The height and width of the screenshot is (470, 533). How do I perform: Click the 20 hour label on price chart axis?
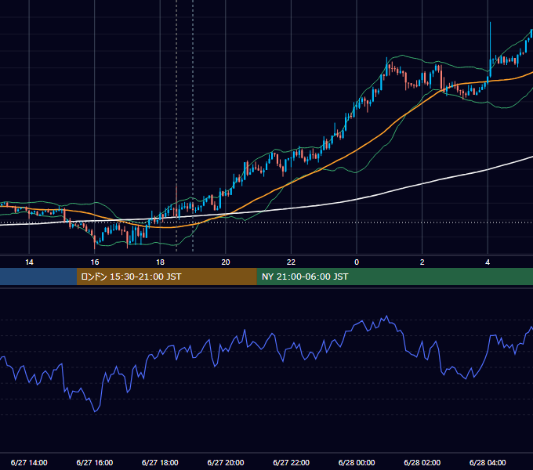pyautogui.click(x=226, y=262)
